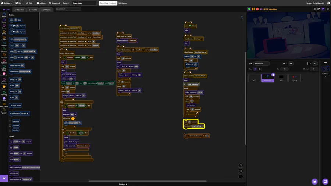Viewport: 331px width, 186px height.
Task: Open the add extension button
Action: point(4,178)
